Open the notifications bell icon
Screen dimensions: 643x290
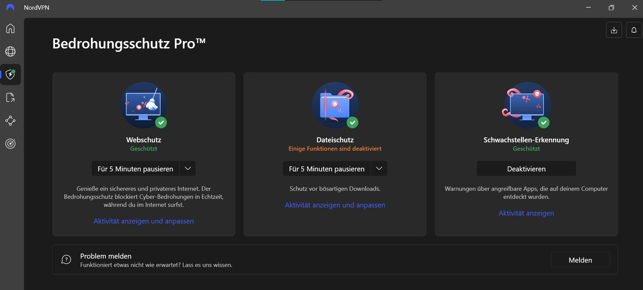[x=634, y=30]
